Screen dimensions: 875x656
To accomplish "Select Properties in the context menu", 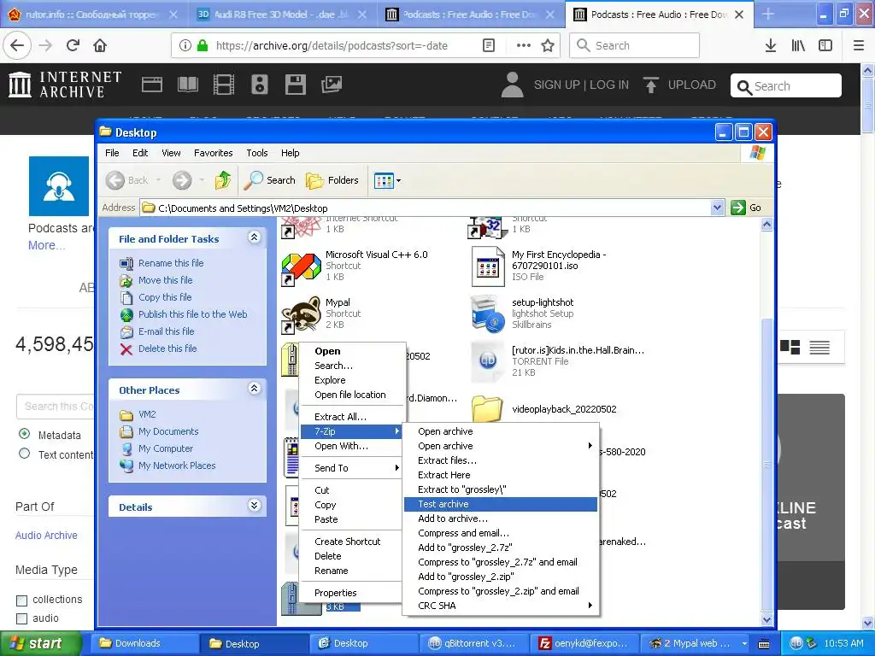I will [x=351, y=593].
